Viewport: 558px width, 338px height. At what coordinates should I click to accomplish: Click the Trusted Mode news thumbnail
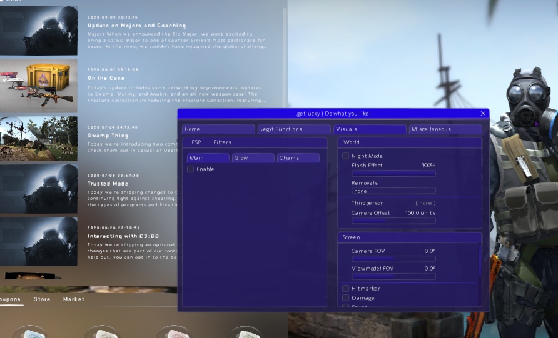(x=38, y=189)
